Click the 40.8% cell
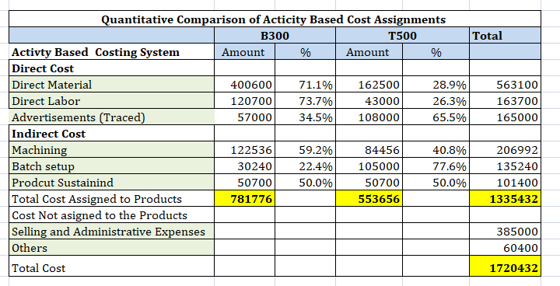Image resolution: width=560 pixels, height=286 pixels. [436, 150]
